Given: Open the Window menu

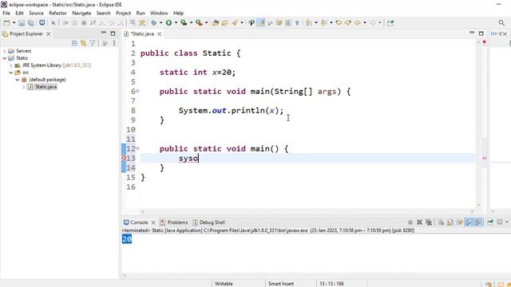Looking at the screenshot, I should point(159,13).
